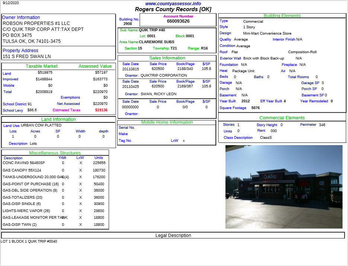The image size is (348, 266).
Task: Select the Legal Description field
Action: [x=173, y=235]
